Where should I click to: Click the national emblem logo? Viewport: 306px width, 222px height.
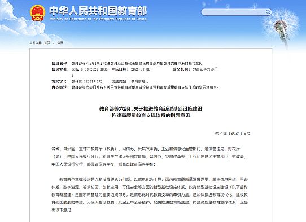click(x=38, y=13)
